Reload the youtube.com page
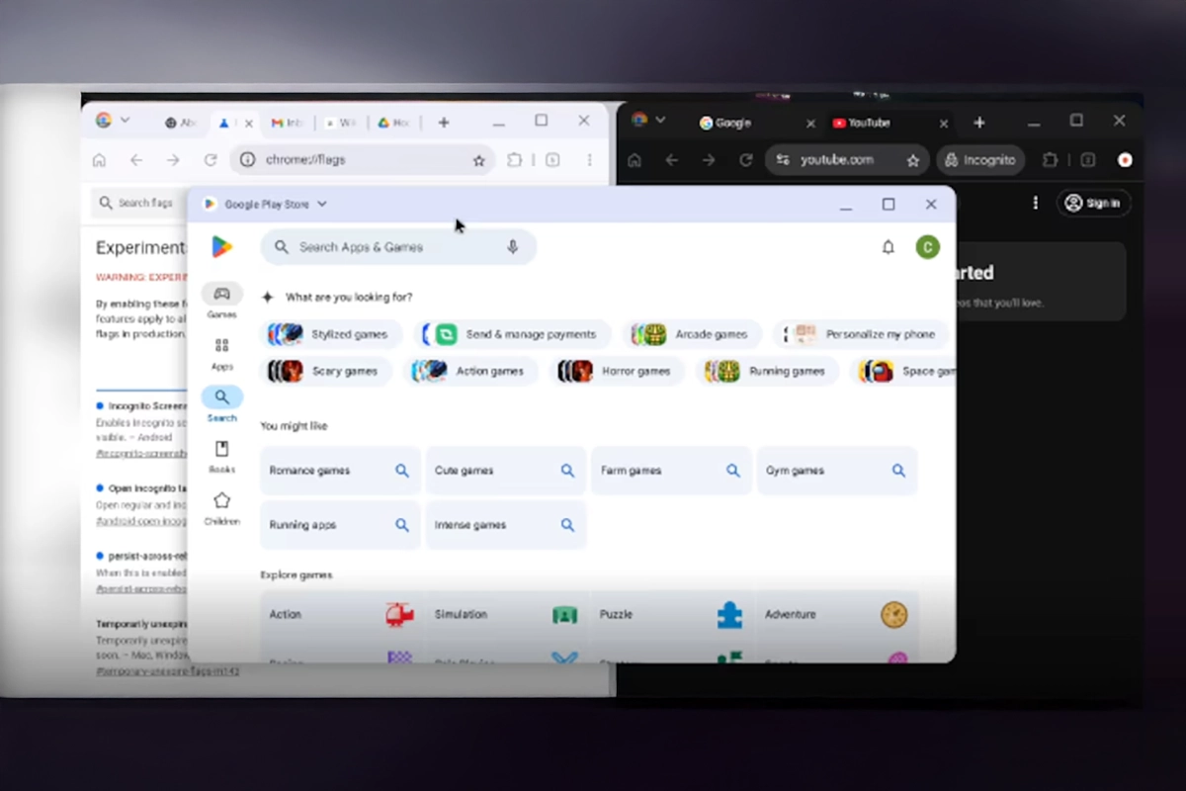Image resolution: width=1186 pixels, height=791 pixels. 746,160
